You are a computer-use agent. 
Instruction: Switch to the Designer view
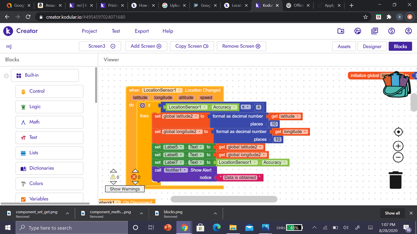[x=372, y=46]
